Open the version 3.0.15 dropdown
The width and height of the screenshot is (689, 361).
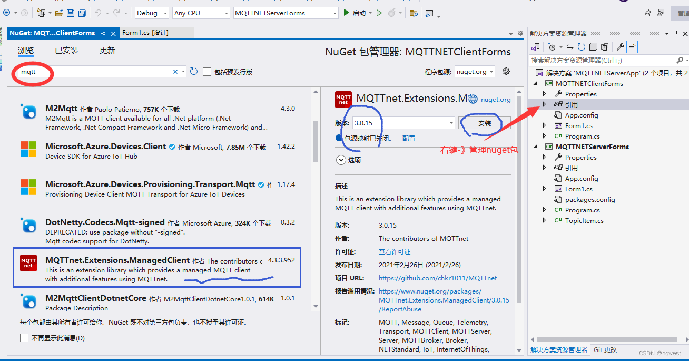click(x=451, y=123)
